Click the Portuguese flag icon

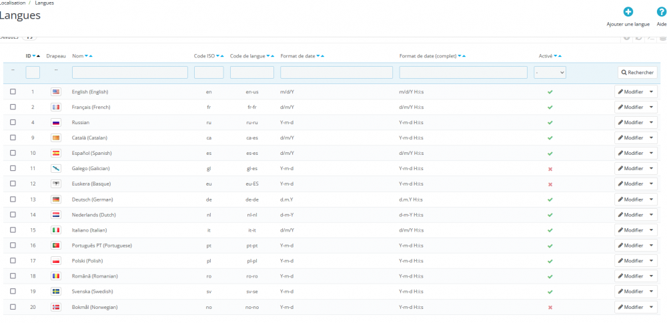(x=56, y=245)
